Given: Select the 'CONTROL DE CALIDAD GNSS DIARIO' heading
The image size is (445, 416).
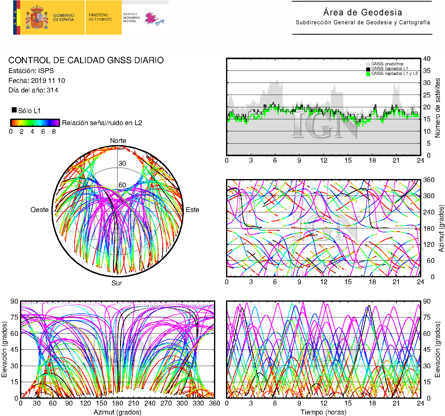Looking at the screenshot, I should (86, 60).
